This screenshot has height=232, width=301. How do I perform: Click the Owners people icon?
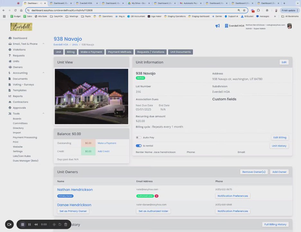click(x=10, y=67)
